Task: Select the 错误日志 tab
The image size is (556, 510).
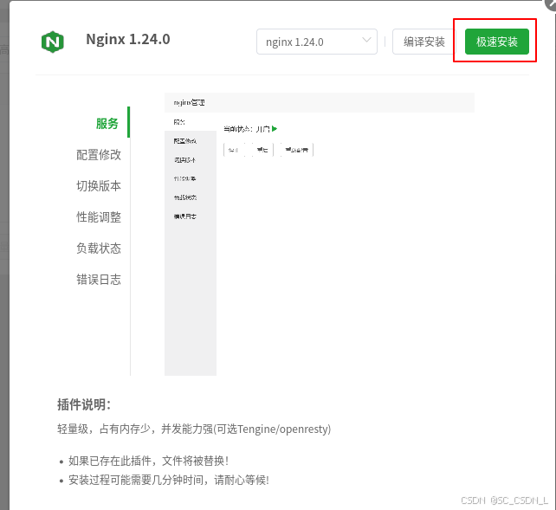Action: pos(99,280)
